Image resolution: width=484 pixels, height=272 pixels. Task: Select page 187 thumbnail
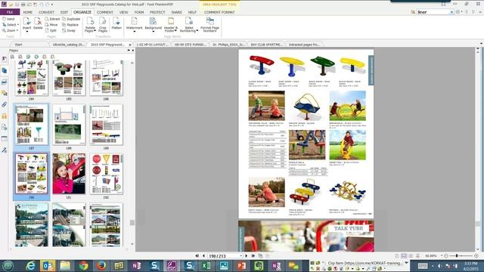tap(32, 124)
